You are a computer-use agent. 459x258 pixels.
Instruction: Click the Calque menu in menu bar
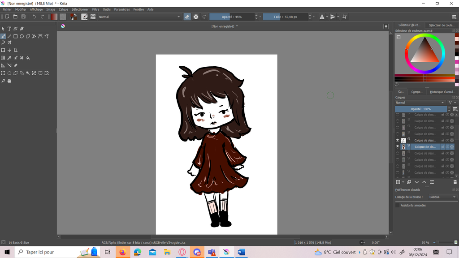tap(63, 9)
